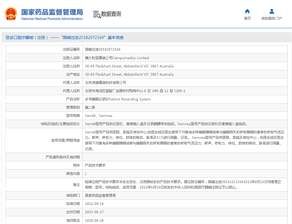Click the 国家药品监督管理局 site title
Screen dimensions: 292x224
(x=52, y=12)
